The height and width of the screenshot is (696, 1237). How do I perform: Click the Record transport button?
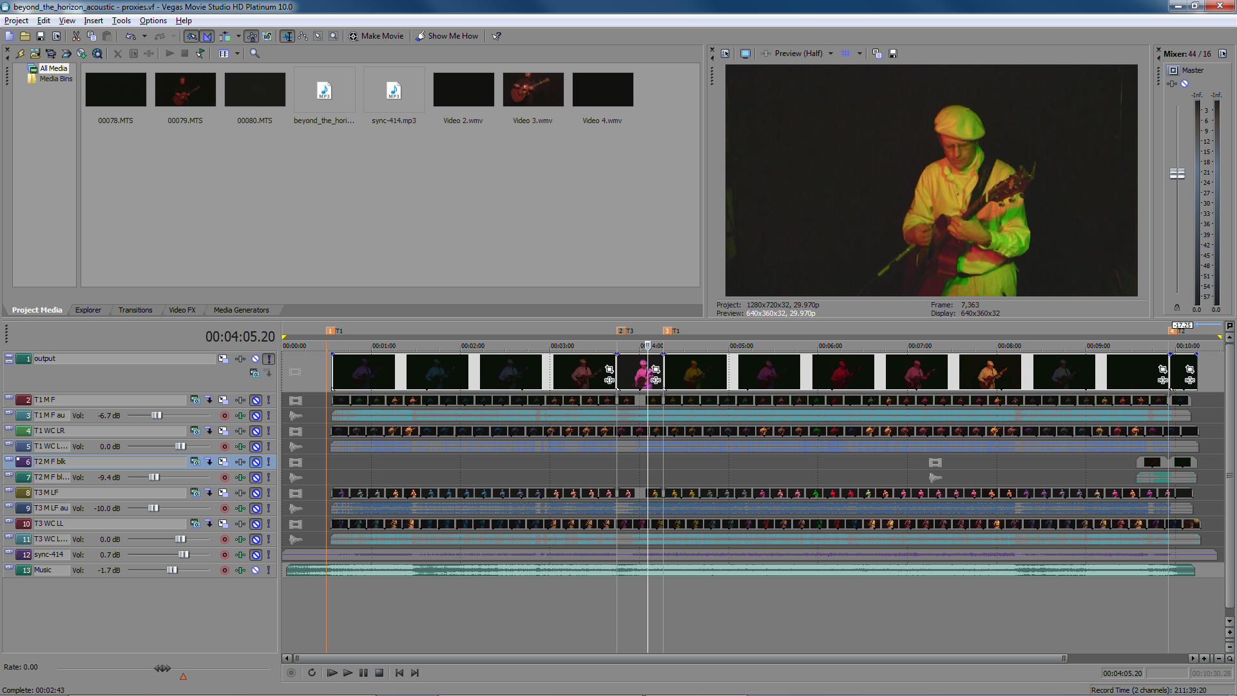pyautogui.click(x=291, y=673)
